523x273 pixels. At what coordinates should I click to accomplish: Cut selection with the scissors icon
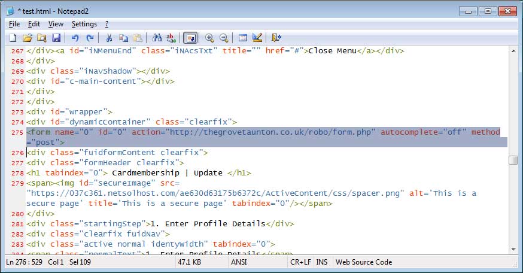109,38
